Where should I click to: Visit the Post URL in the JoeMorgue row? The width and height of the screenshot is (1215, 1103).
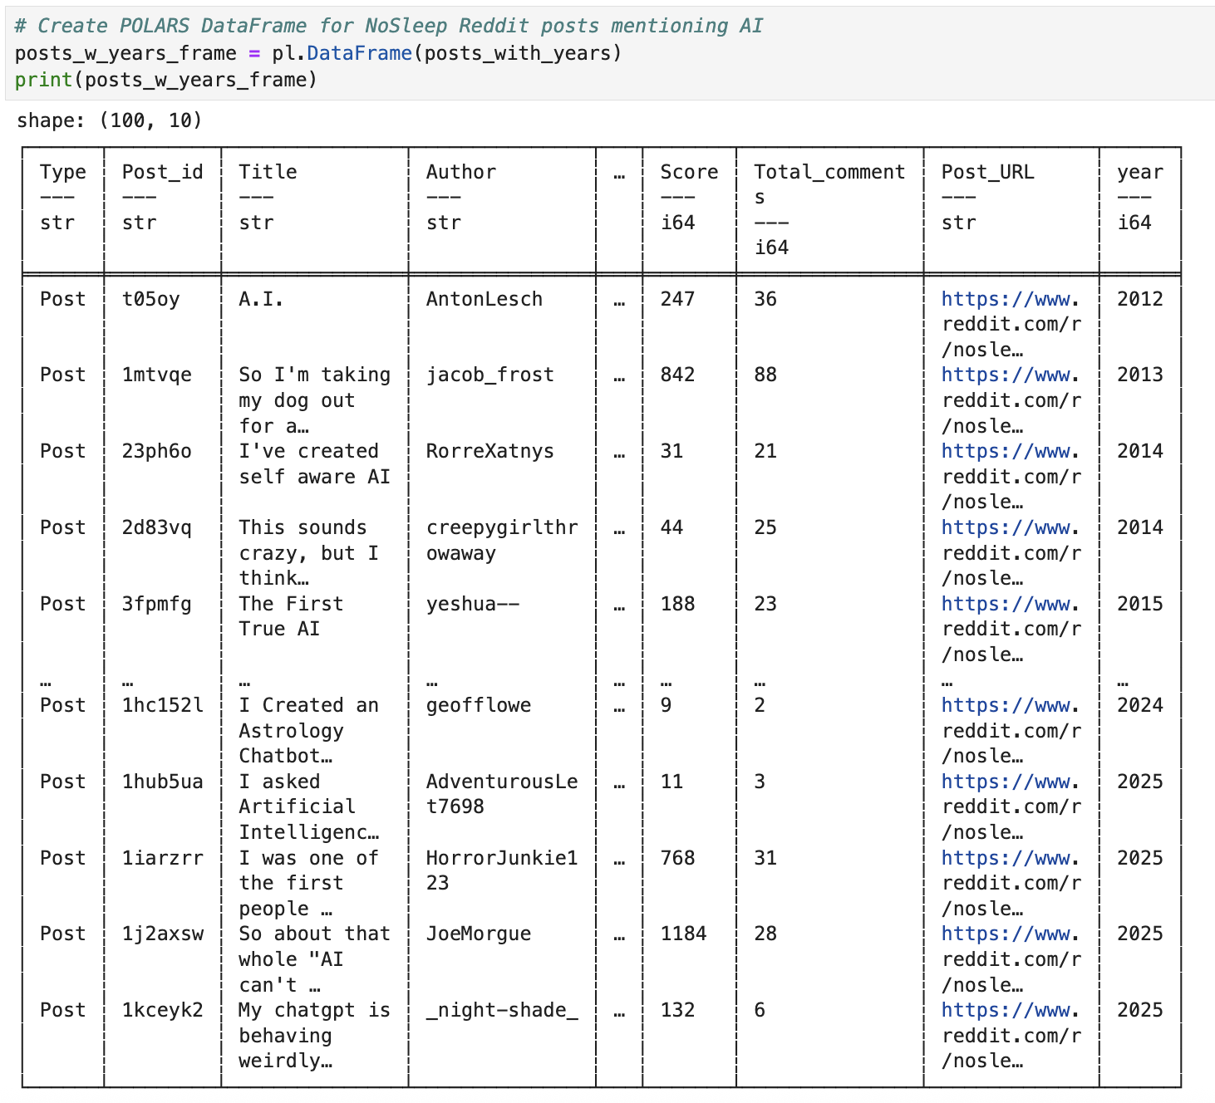pos(1009,934)
